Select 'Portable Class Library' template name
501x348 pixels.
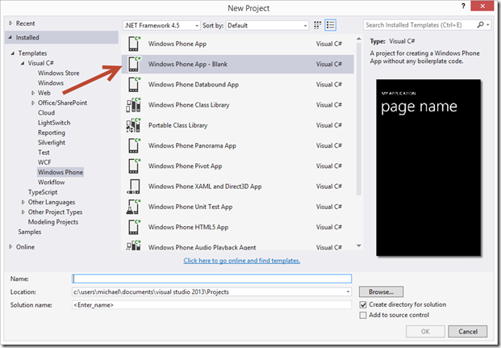(178, 125)
